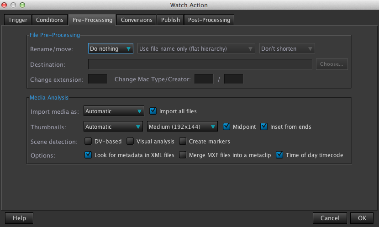This screenshot has width=379, height=227.
Task: Toggle Look for metadata in XML files
Action: 88,155
